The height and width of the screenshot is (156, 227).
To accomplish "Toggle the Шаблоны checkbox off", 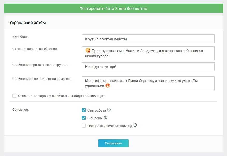I will (x=84, y=118).
